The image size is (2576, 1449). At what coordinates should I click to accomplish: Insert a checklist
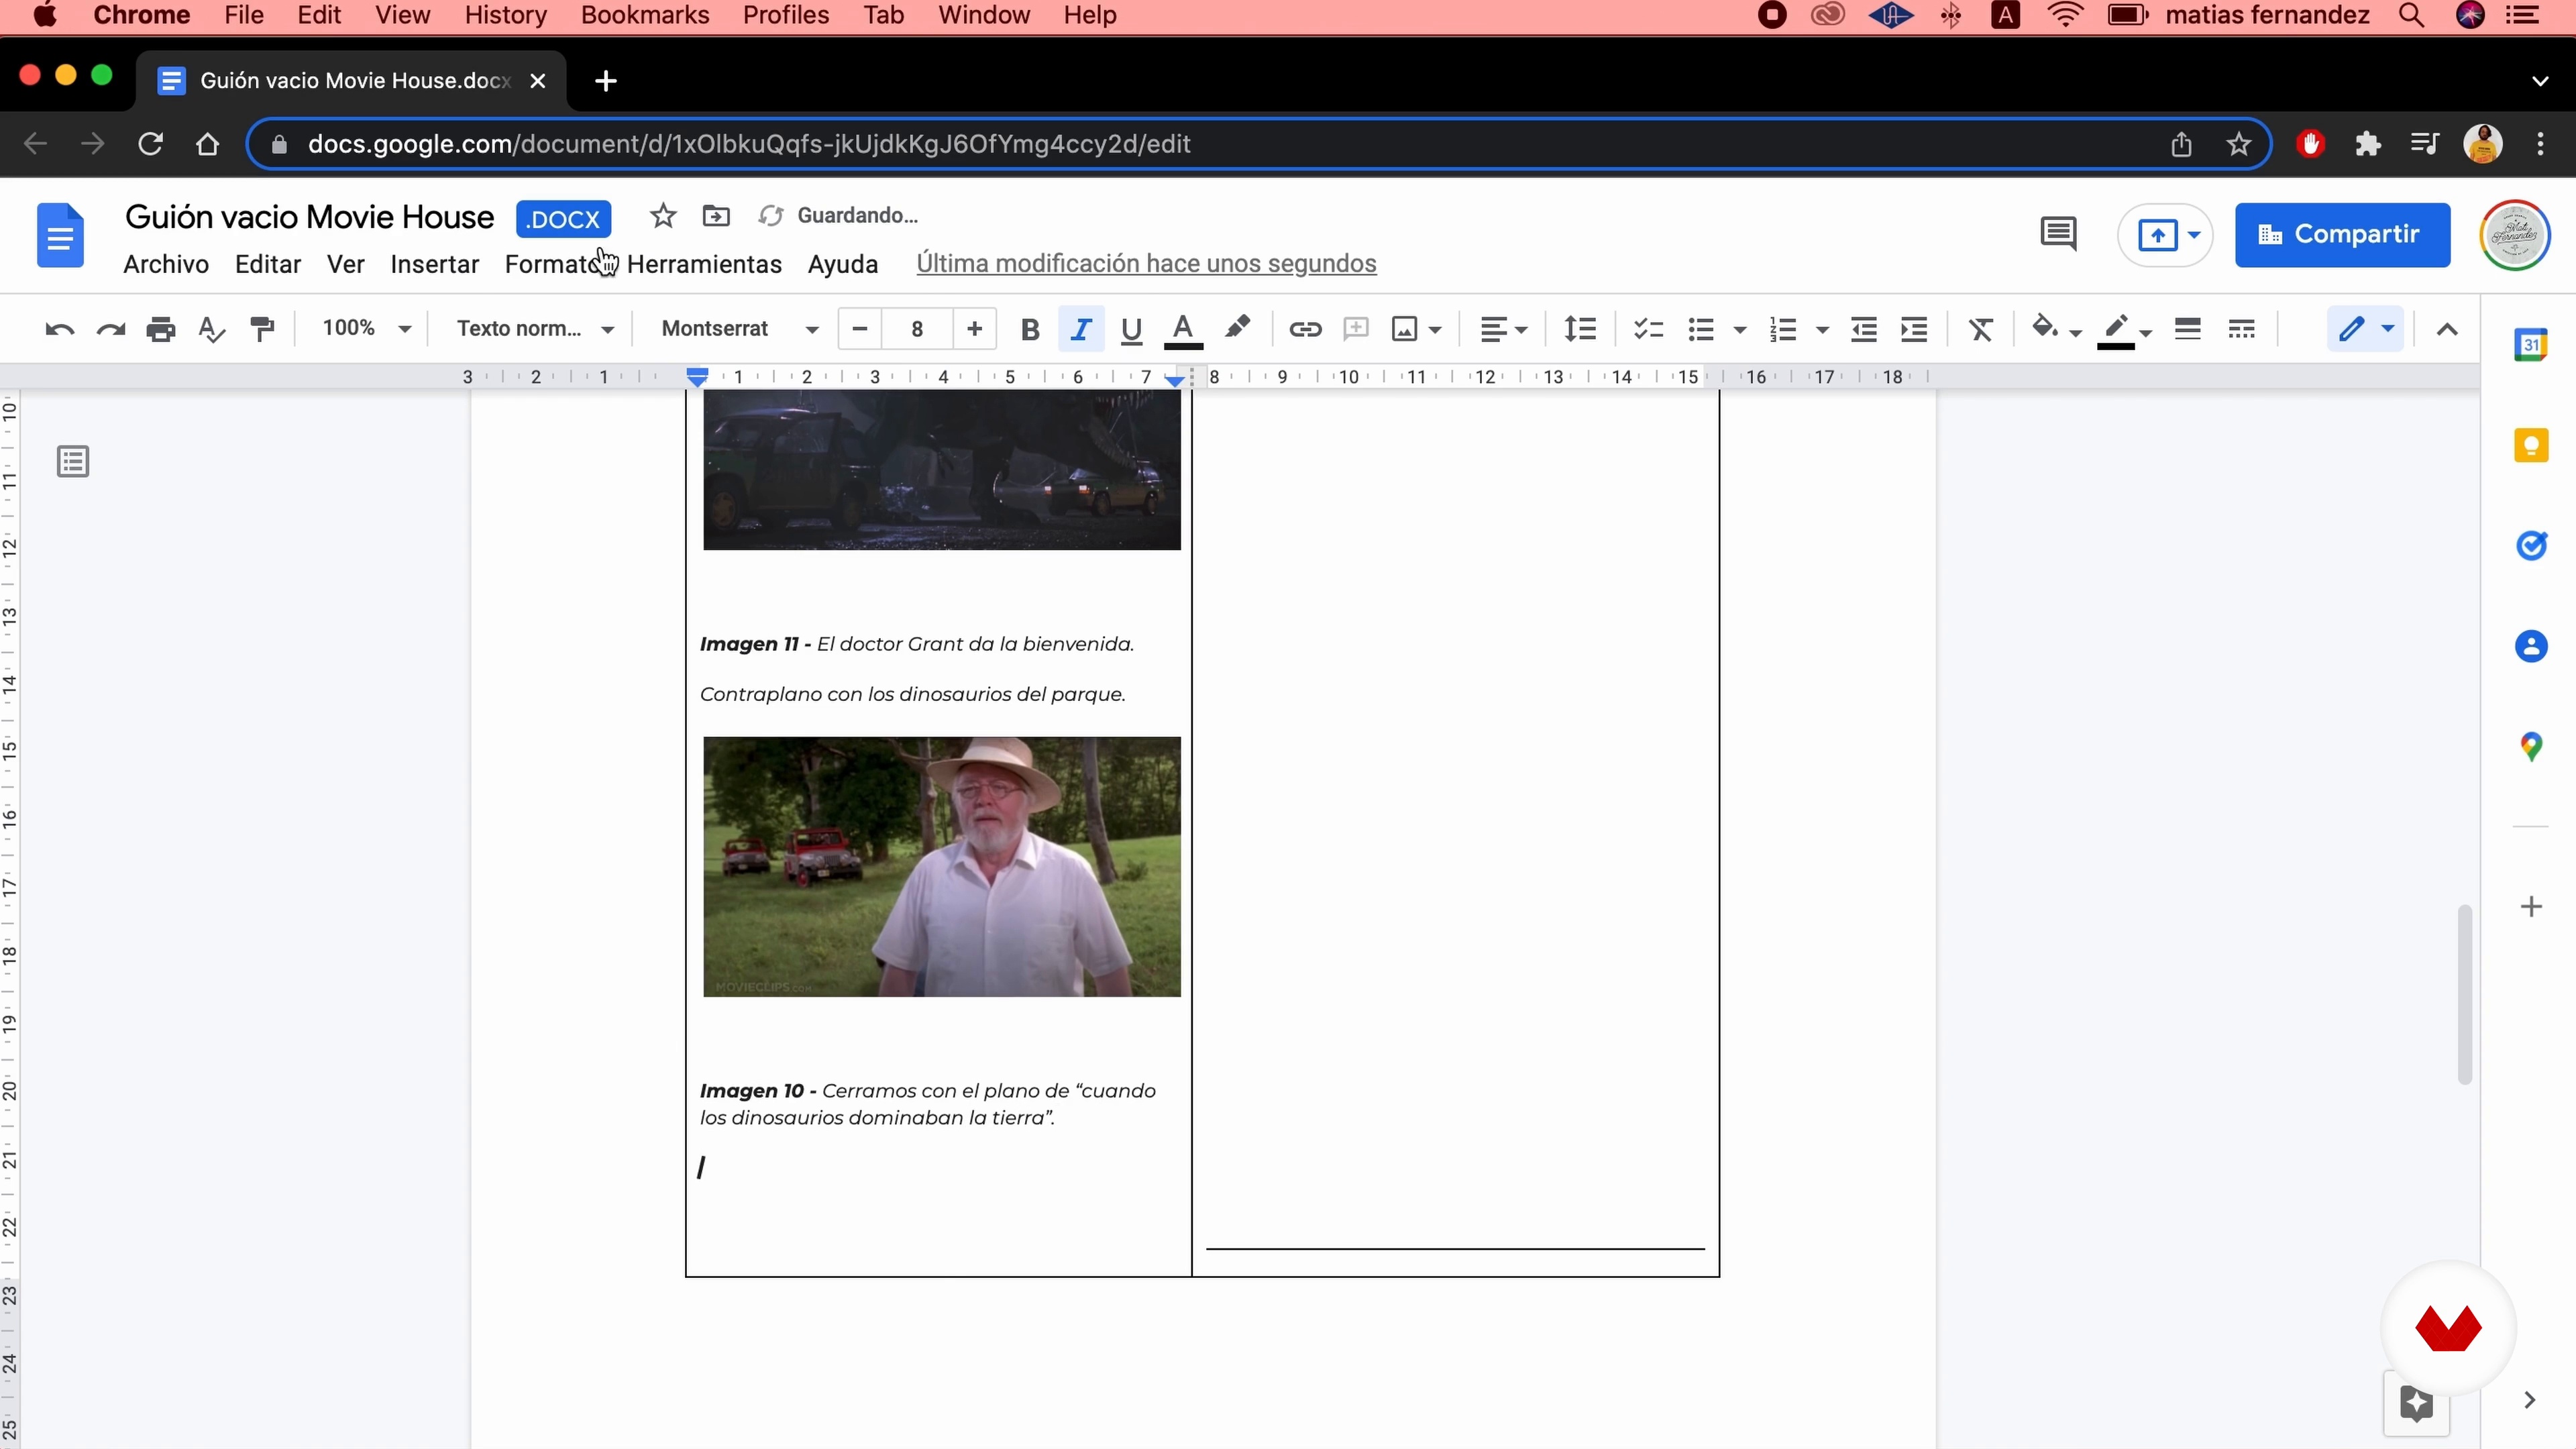(x=1648, y=329)
